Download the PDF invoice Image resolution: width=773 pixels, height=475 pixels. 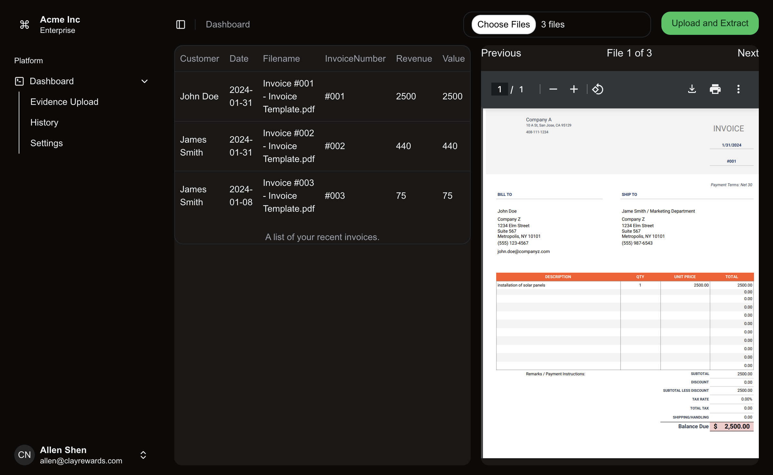pyautogui.click(x=692, y=89)
